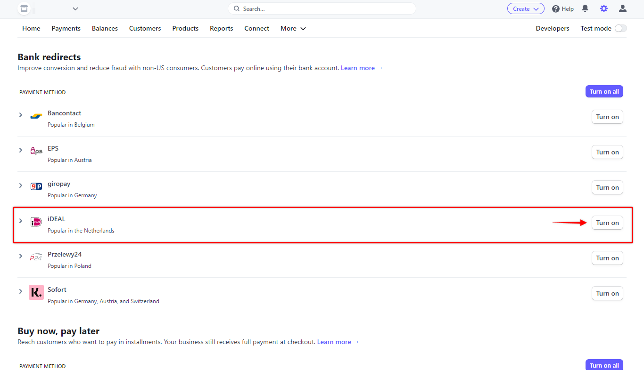Go to the Products tab
The height and width of the screenshot is (370, 644).
(185, 28)
